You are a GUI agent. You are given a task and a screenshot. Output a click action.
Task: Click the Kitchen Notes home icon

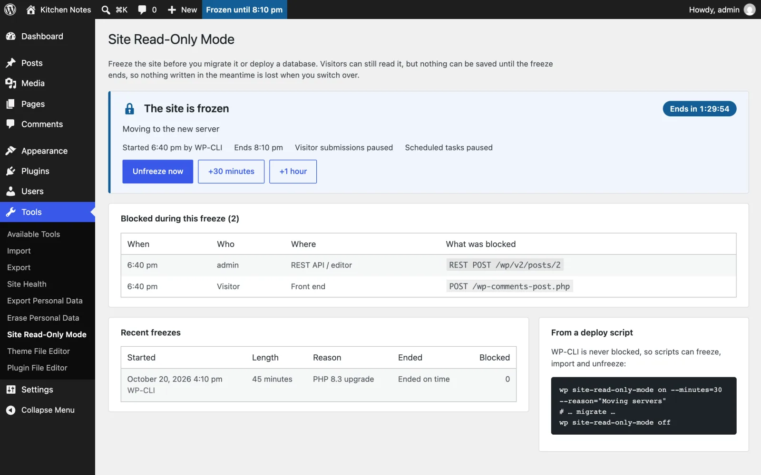31,9
